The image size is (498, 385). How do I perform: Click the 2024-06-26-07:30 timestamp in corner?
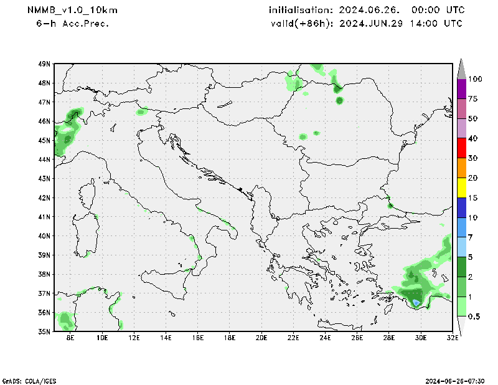455,380
